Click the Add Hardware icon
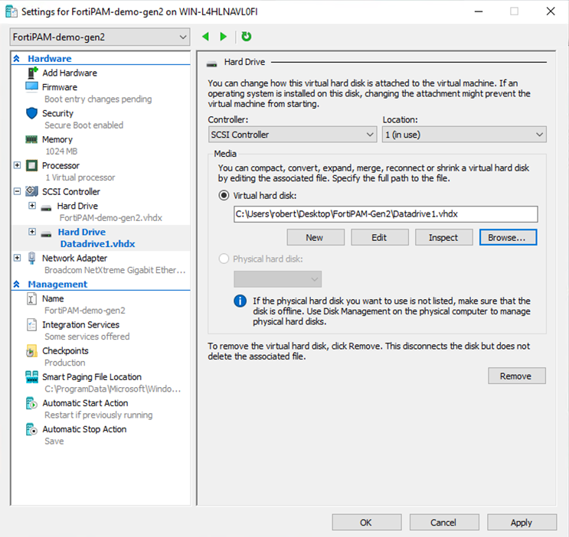 click(32, 73)
